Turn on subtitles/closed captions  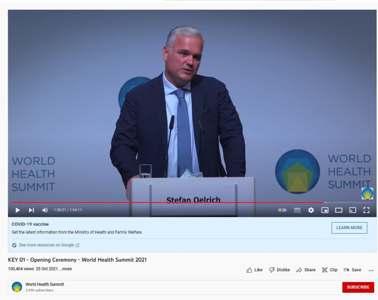(x=297, y=210)
